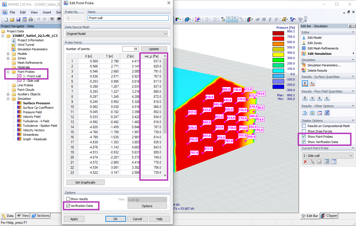Switch to the Sections tab
The height and width of the screenshot is (226, 356).
tap(40, 216)
